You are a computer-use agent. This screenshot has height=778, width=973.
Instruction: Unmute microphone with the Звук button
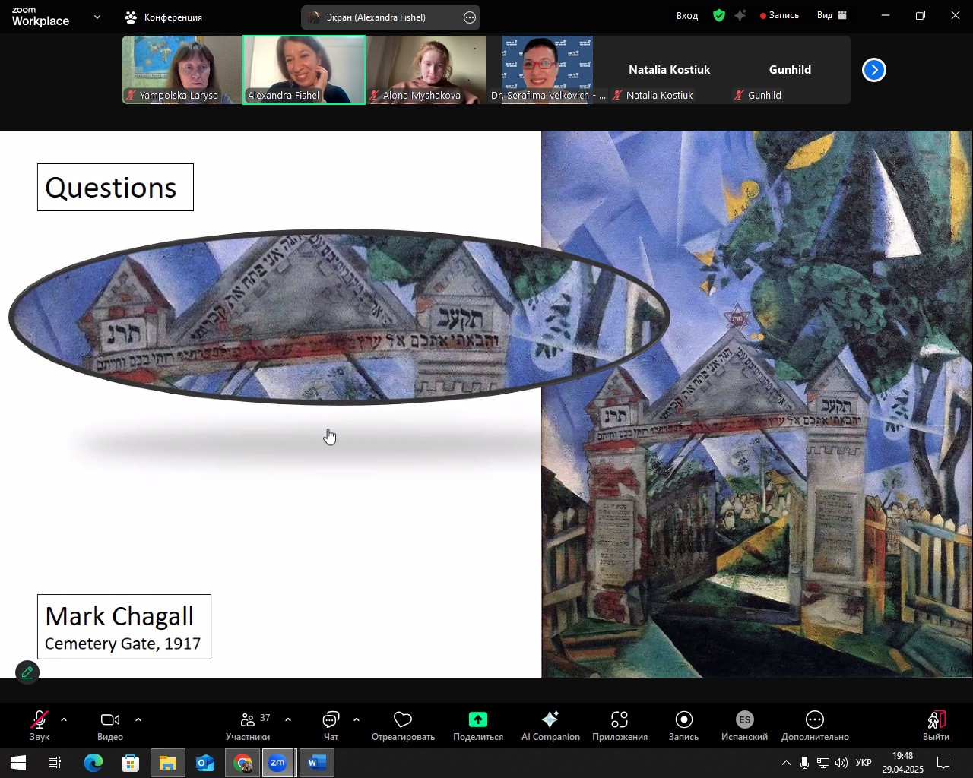coord(40,726)
